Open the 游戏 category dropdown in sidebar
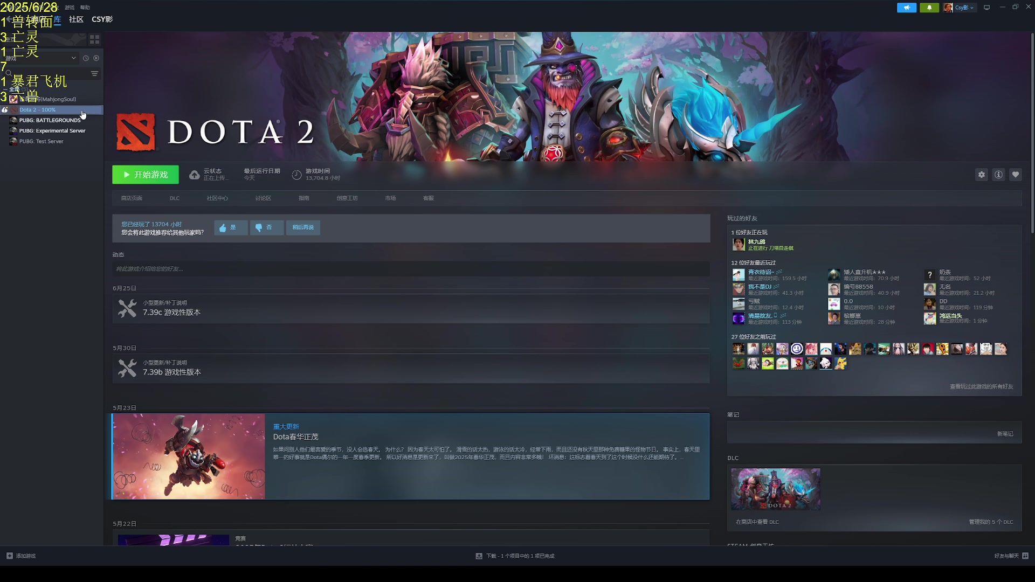 point(40,58)
